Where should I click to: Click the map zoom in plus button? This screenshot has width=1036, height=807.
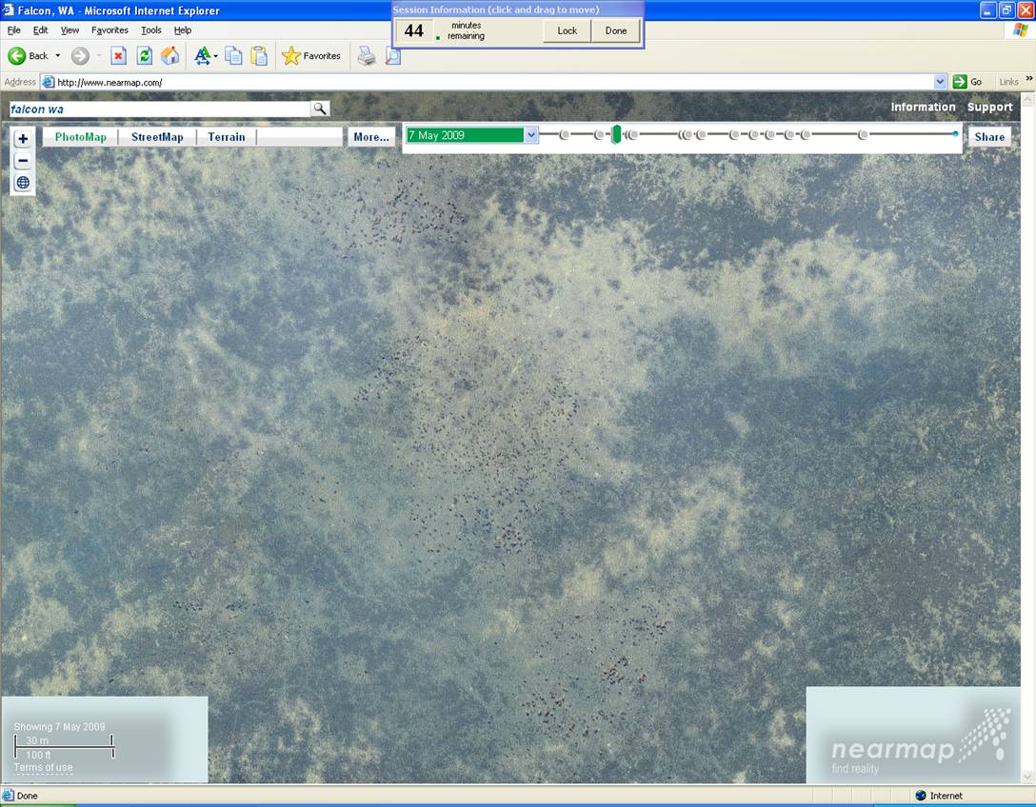(x=23, y=139)
